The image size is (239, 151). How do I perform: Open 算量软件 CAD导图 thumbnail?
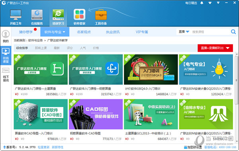point(41,114)
